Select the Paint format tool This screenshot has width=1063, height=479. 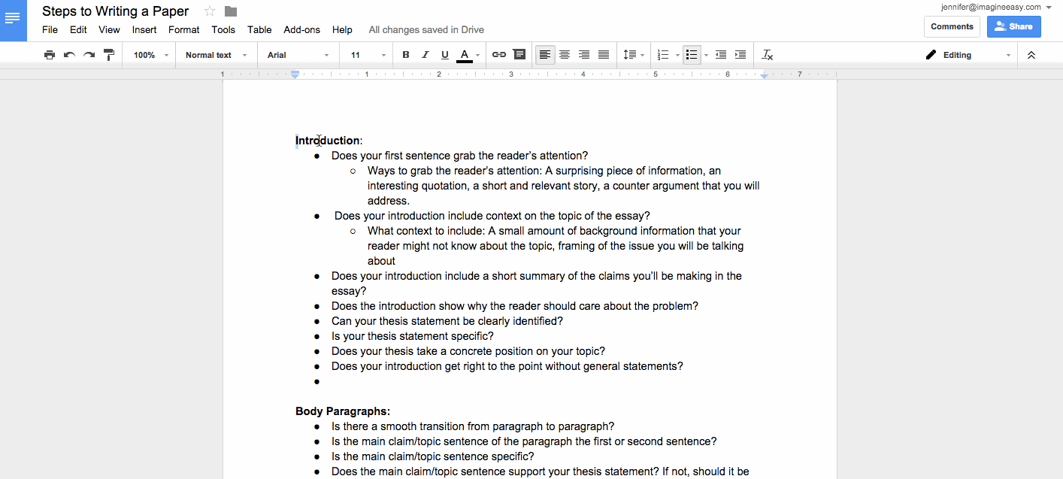[109, 55]
